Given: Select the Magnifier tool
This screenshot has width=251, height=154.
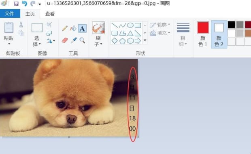Looking at the screenshot, I should [82, 40].
